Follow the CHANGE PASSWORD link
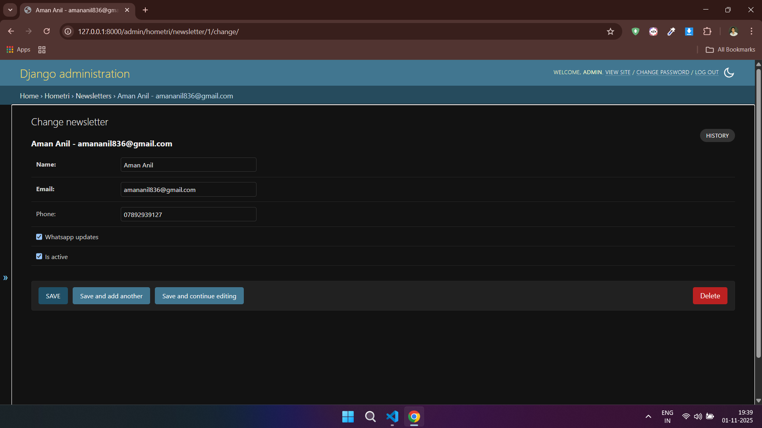 [663, 72]
